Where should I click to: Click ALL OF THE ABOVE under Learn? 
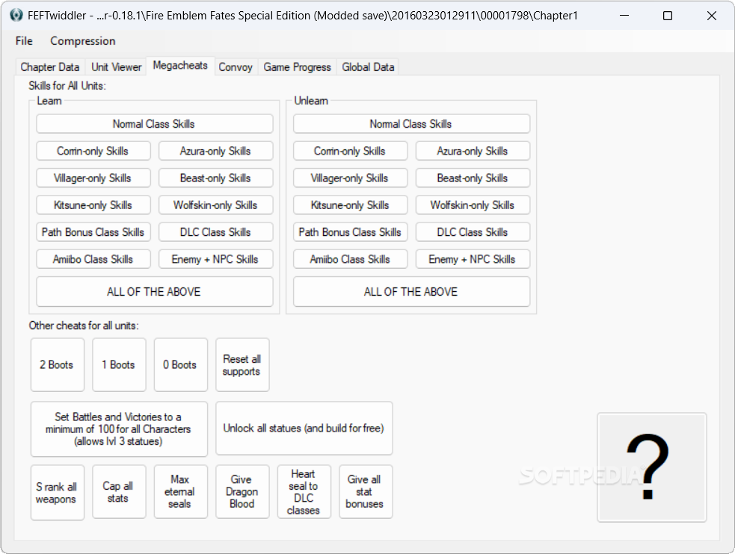tap(154, 292)
